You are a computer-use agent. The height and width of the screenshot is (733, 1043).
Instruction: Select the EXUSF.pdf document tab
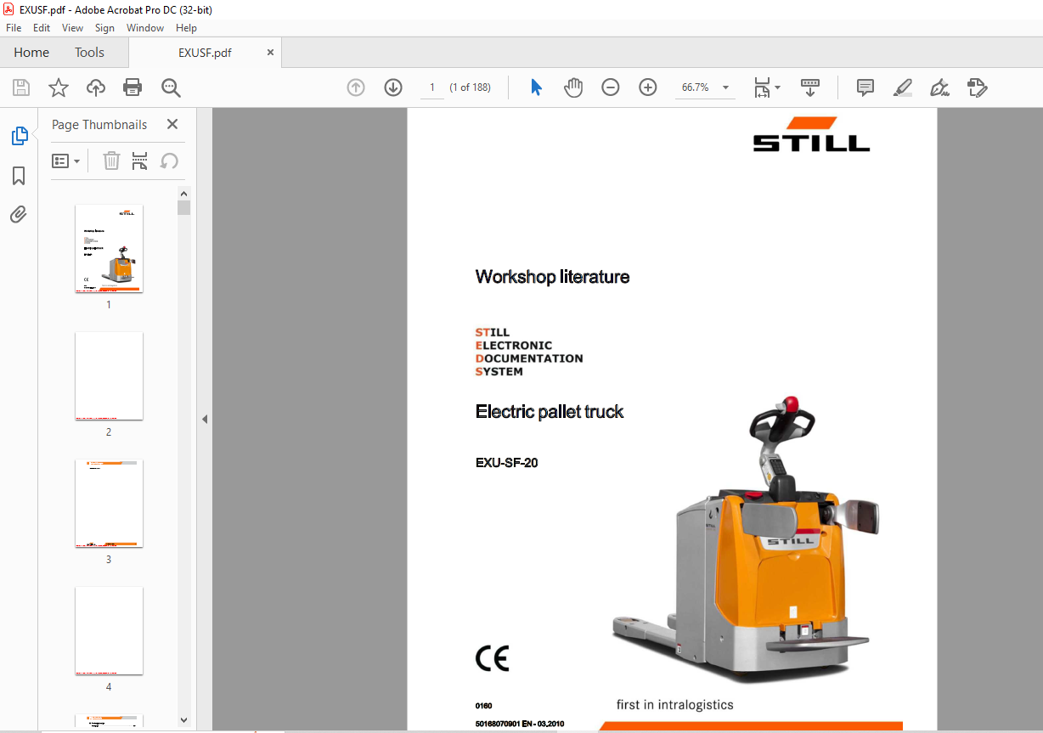click(205, 53)
